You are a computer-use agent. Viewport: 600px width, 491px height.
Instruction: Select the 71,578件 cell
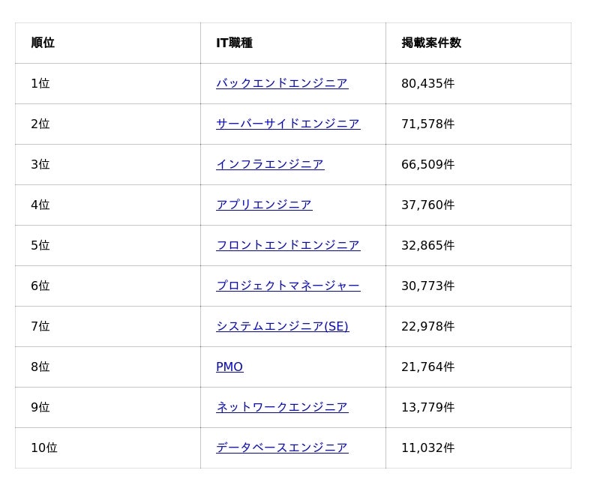point(427,124)
